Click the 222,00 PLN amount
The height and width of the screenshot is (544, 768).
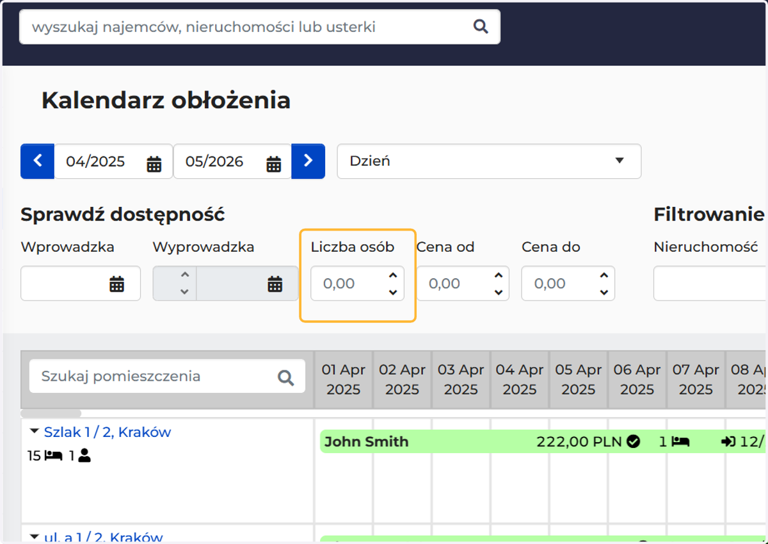pos(580,441)
